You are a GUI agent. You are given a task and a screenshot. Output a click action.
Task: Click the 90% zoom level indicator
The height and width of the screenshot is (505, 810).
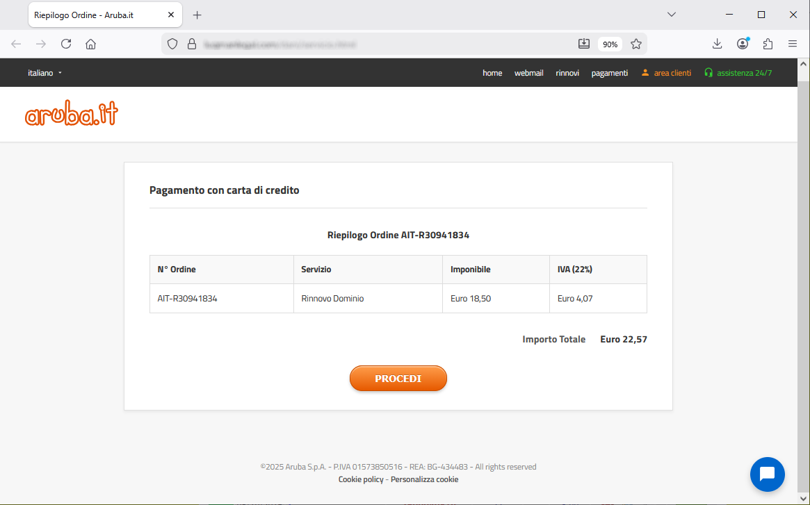click(x=610, y=44)
